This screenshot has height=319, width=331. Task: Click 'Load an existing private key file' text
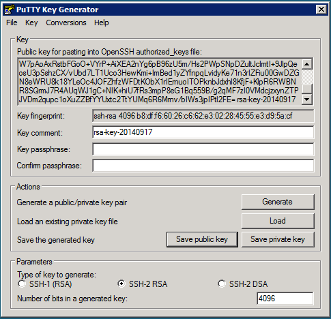click(x=68, y=222)
